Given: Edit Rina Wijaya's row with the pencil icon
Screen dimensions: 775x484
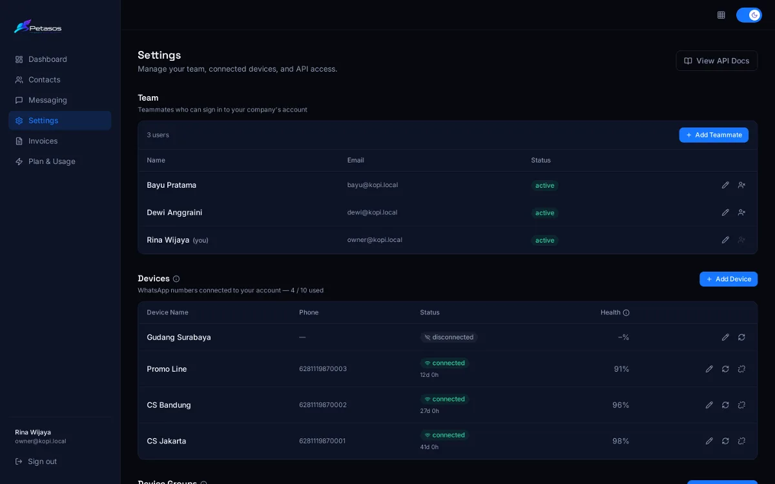Looking at the screenshot, I should click(x=725, y=240).
